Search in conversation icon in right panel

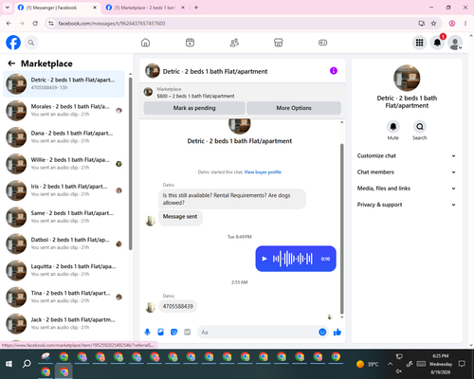click(420, 127)
